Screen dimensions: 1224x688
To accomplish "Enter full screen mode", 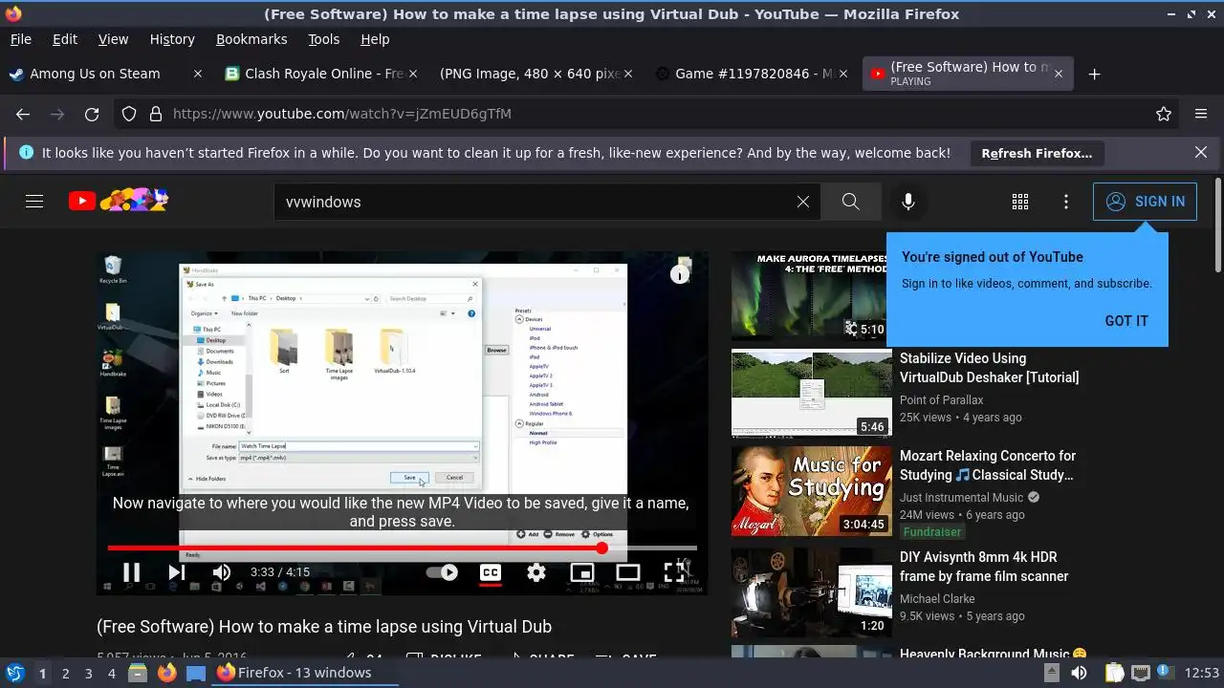I will (x=674, y=572).
